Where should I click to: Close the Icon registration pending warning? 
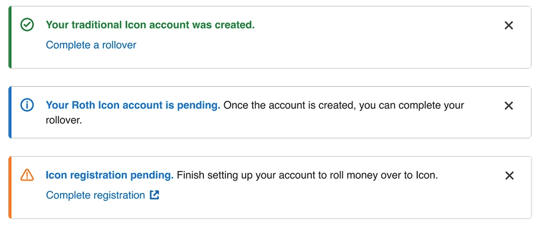pyautogui.click(x=509, y=176)
